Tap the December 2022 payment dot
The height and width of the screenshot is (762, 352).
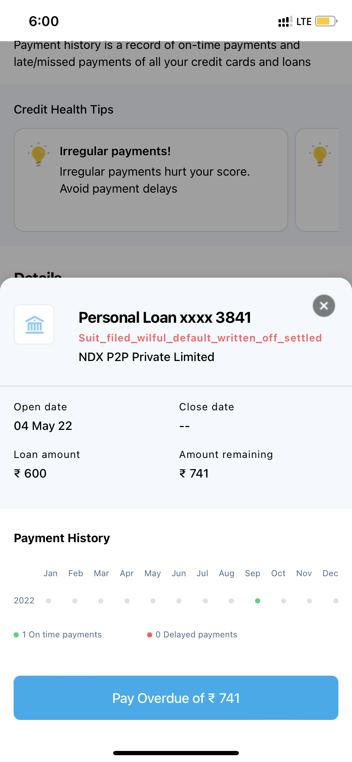(336, 601)
